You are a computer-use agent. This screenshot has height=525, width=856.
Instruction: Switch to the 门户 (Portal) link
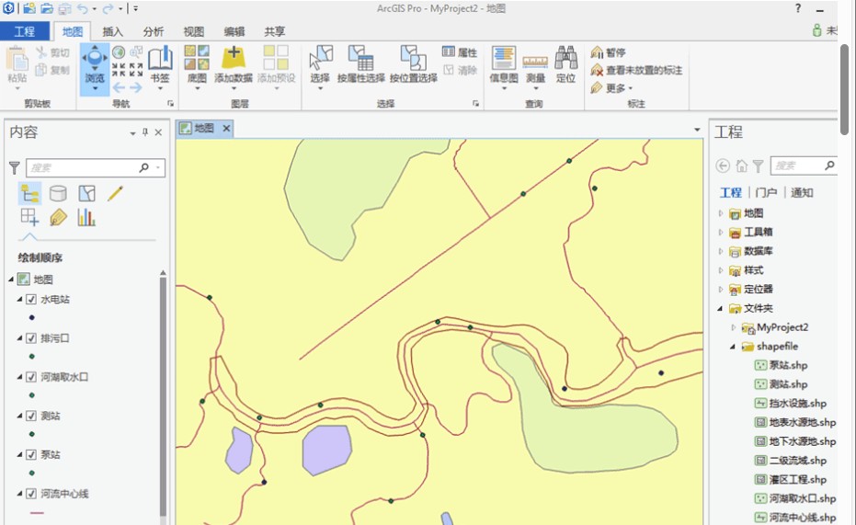coord(765,192)
